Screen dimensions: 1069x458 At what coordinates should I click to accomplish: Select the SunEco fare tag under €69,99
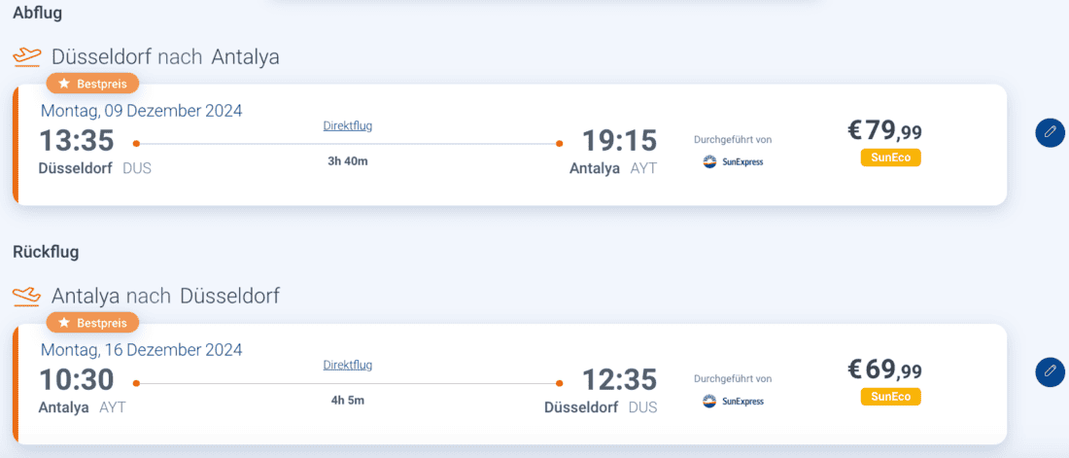pos(890,397)
